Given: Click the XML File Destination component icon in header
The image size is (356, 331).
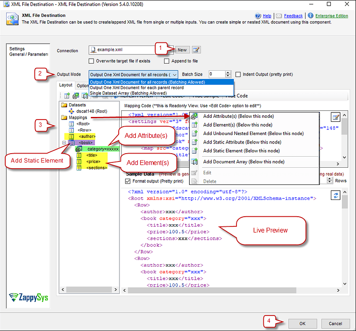Looking at the screenshot, I should 12,18.
